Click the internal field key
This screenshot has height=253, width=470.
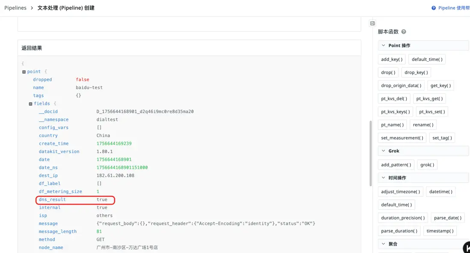(x=50, y=208)
